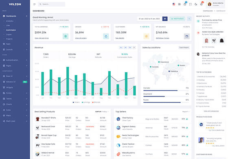This screenshot has height=159, width=228.
Task: Click the hamburger menu toggle icon
Action: coord(35,4)
